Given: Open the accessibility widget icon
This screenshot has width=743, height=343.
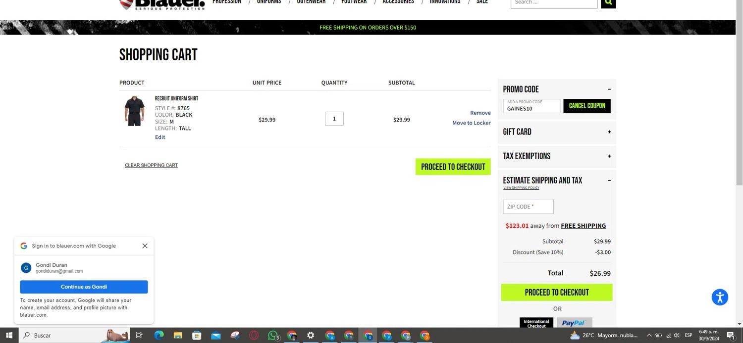Looking at the screenshot, I should coord(720,298).
